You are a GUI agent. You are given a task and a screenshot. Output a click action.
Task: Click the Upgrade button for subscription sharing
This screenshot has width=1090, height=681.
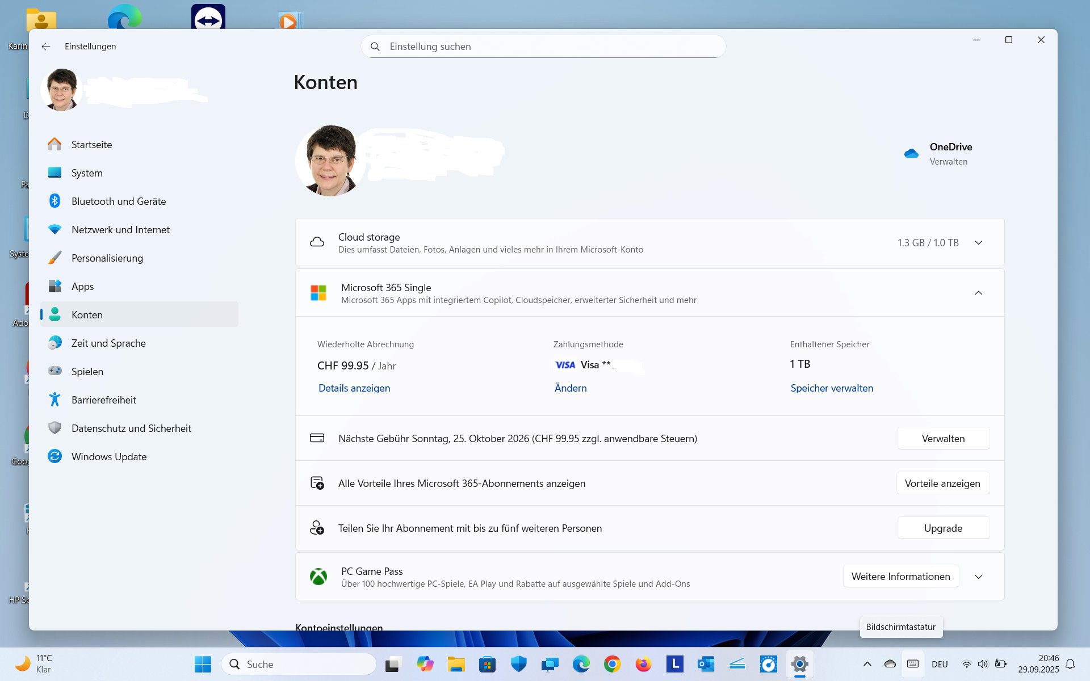[943, 528]
